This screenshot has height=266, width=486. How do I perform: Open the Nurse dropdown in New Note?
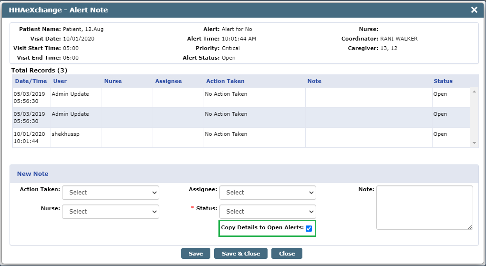(111, 212)
